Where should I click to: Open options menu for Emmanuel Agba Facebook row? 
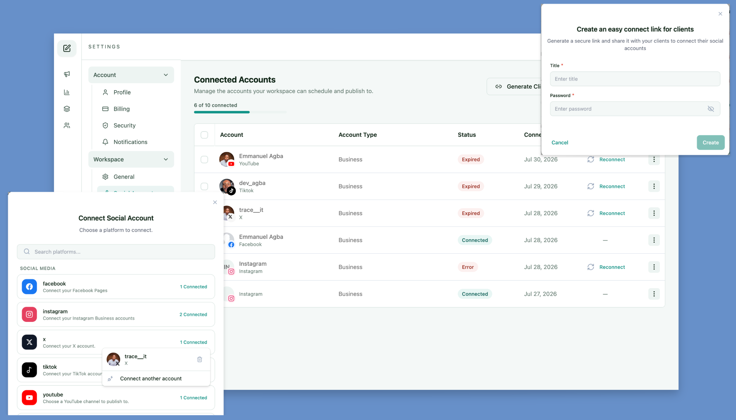tap(654, 240)
